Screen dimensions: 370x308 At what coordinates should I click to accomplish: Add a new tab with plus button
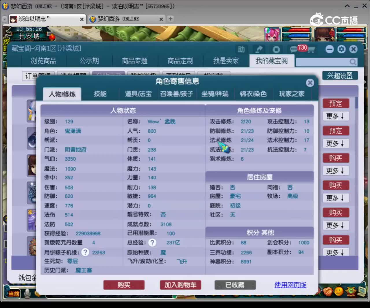171,19
